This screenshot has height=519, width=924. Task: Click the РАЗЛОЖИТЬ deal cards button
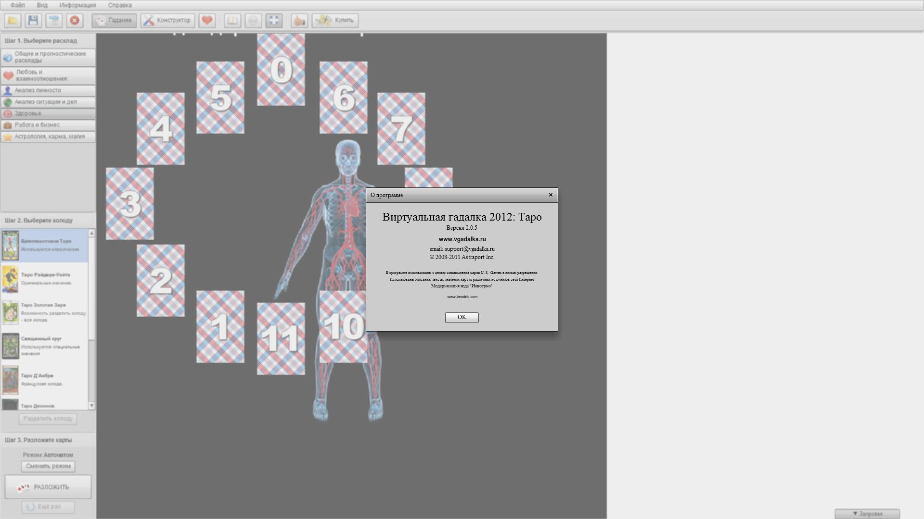[48, 487]
